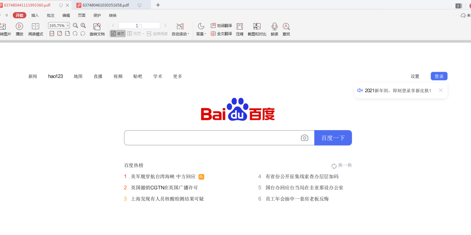Viewport: 471px width, 235px height.
Task: Click the 旋转文档 rotate document icon
Action: click(97, 26)
